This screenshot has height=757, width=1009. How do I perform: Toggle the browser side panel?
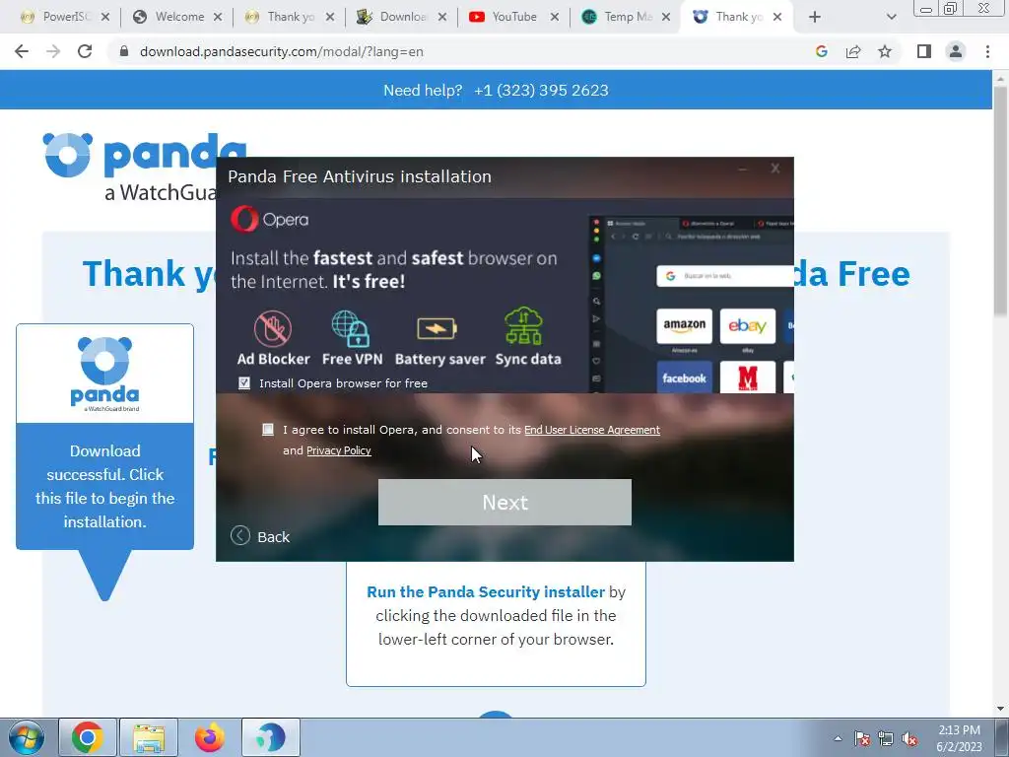pos(924,51)
